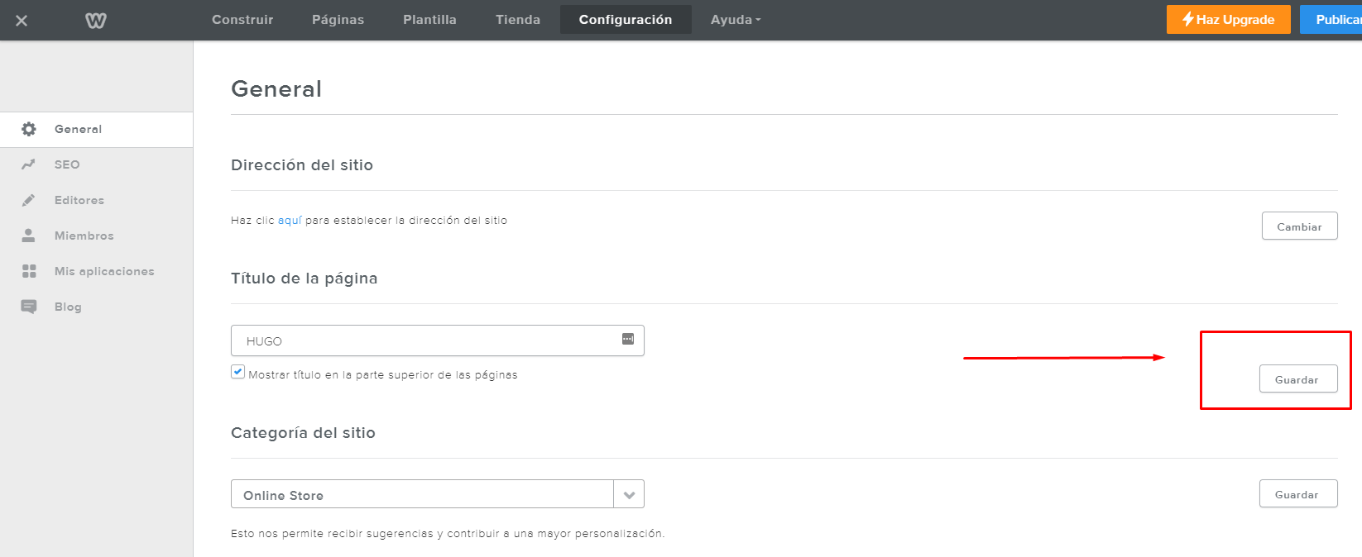Open the Ayuda dropdown menu
The image size is (1362, 557).
pos(736,20)
